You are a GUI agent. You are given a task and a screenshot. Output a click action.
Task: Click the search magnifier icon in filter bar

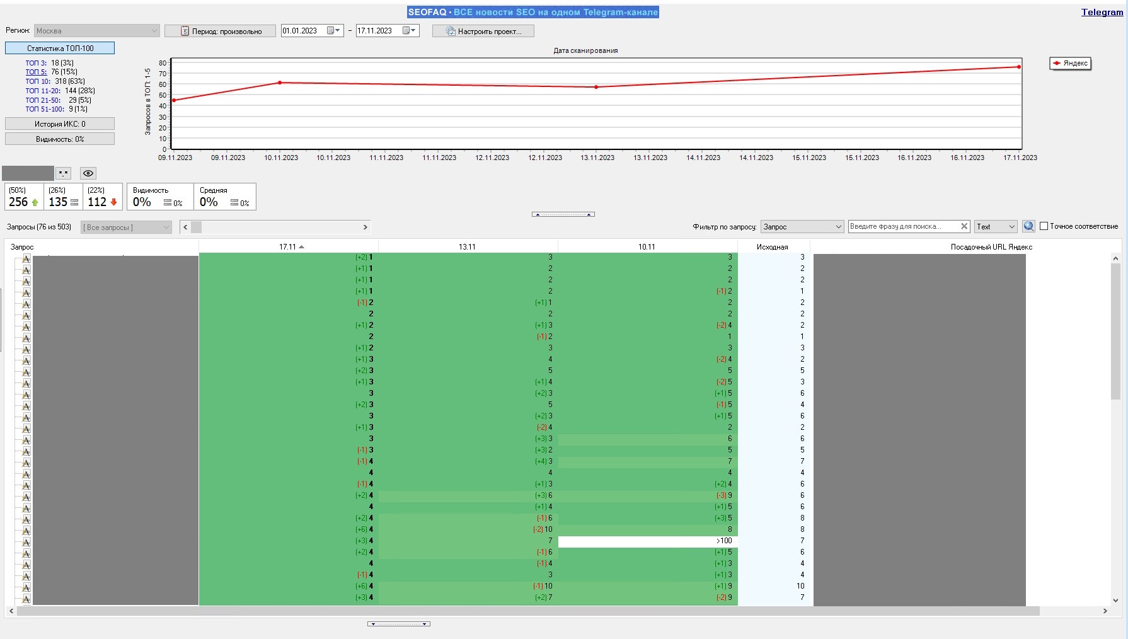click(1028, 226)
